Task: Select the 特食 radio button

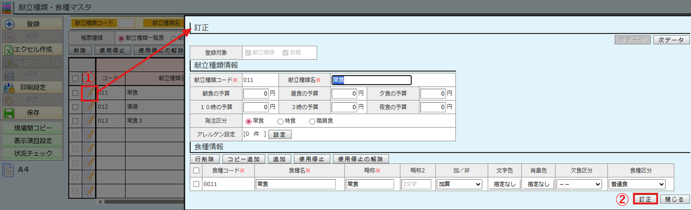Action: [x=280, y=122]
